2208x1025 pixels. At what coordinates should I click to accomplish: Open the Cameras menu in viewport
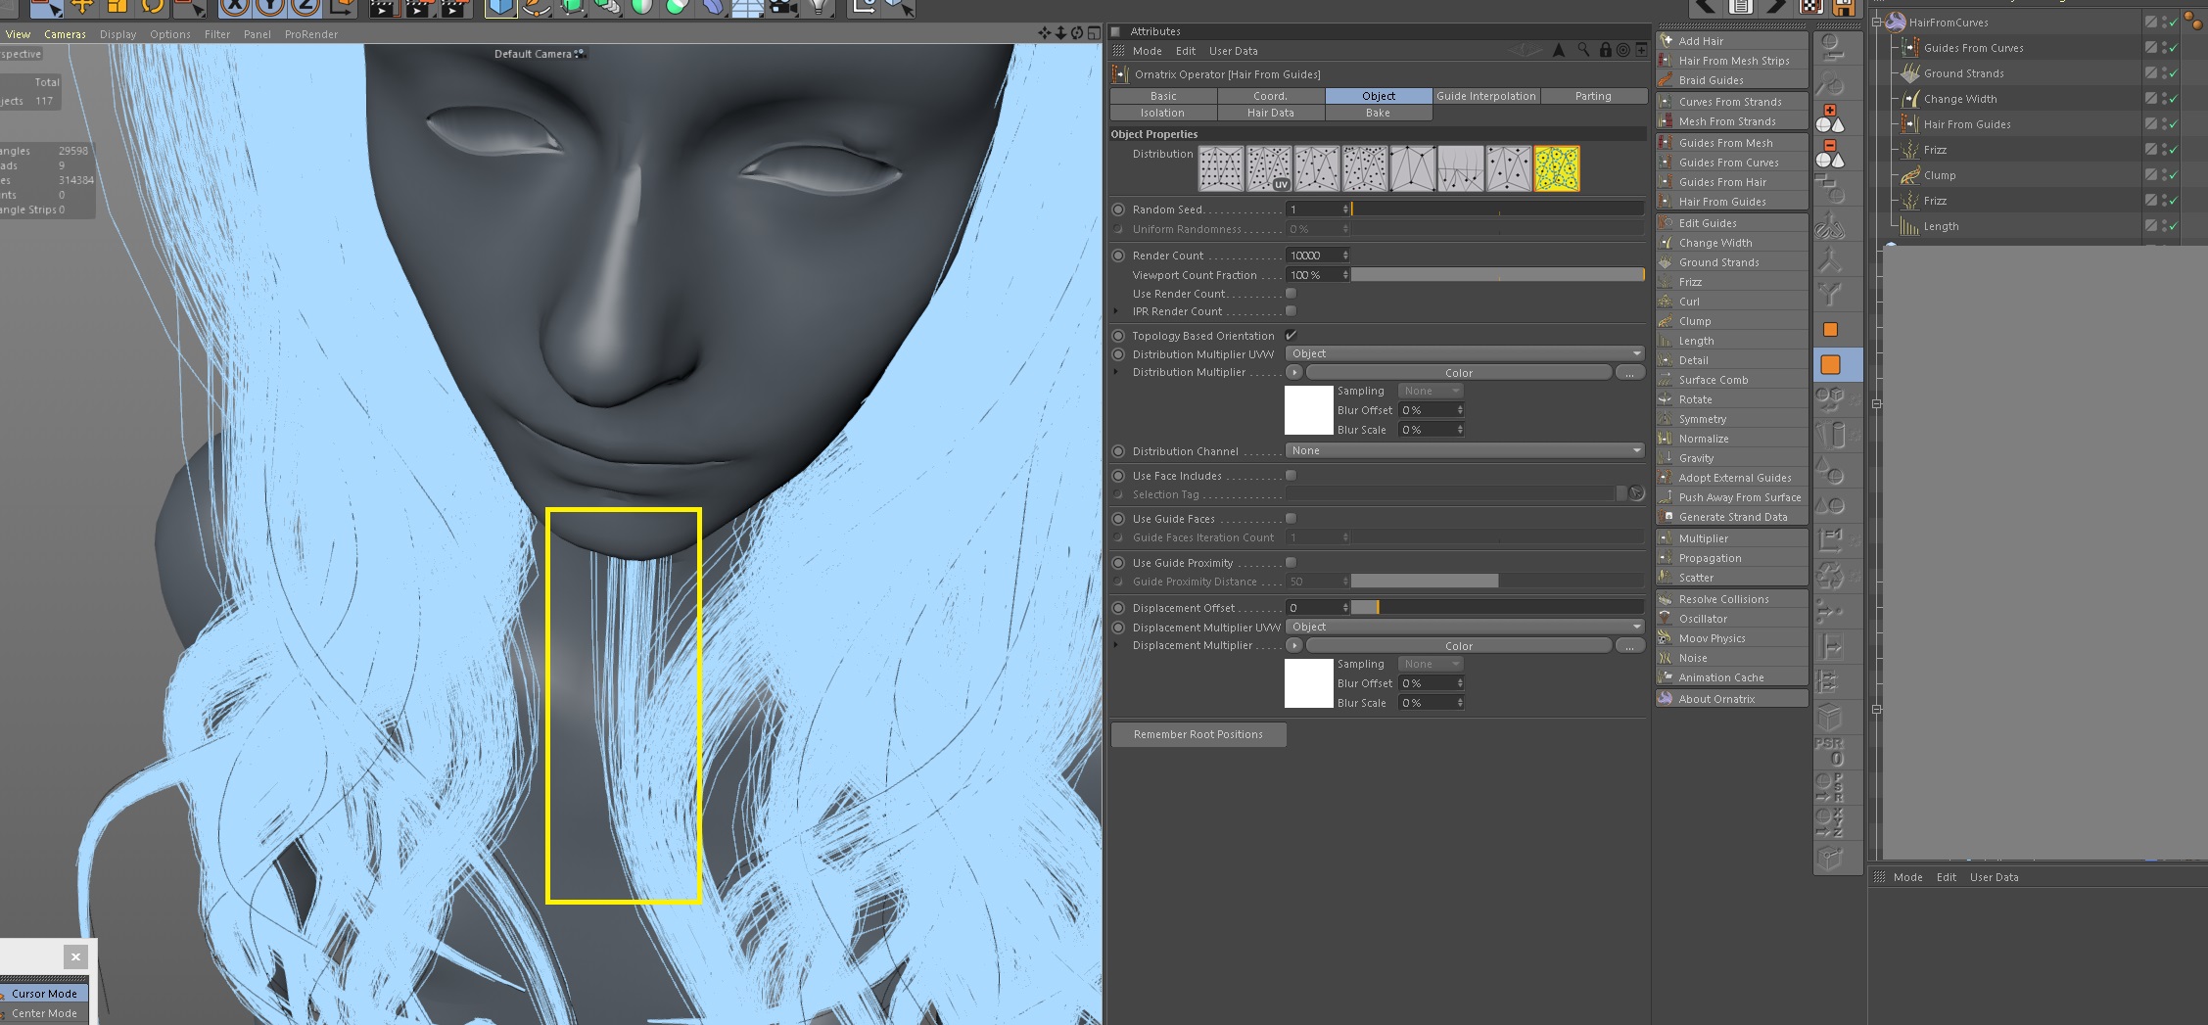[x=65, y=34]
